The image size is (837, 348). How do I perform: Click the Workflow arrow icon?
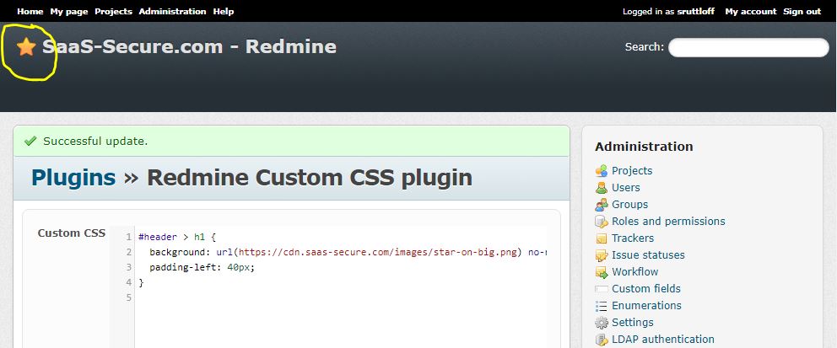click(x=602, y=272)
